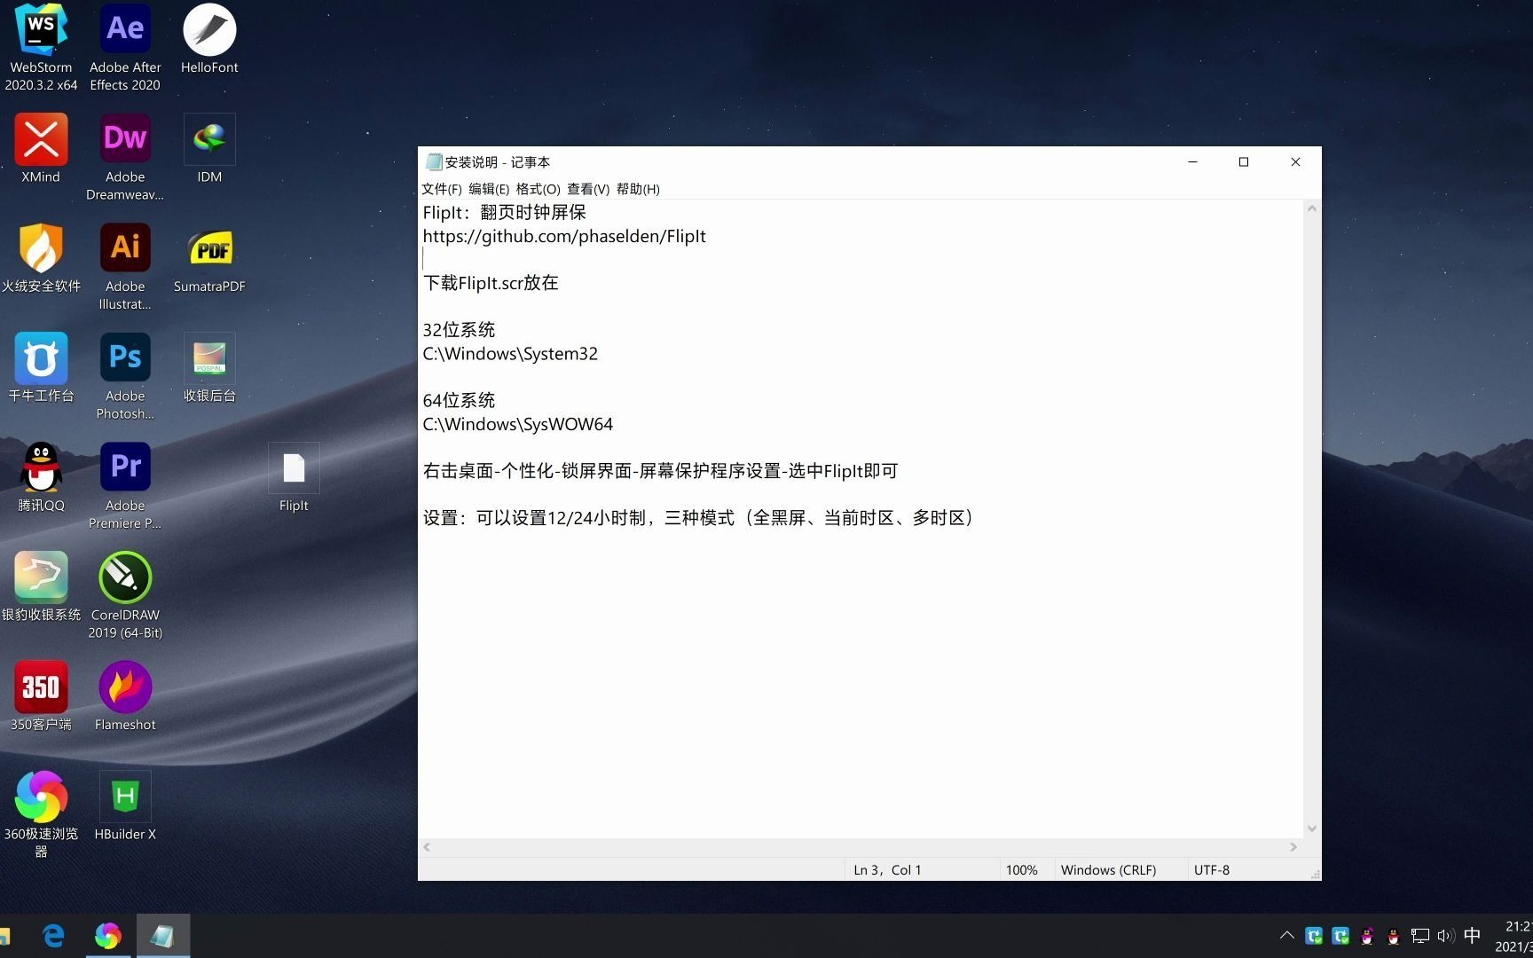Select the 收银后台 desktop icon
Screen dimensions: 1533x958
(209, 367)
